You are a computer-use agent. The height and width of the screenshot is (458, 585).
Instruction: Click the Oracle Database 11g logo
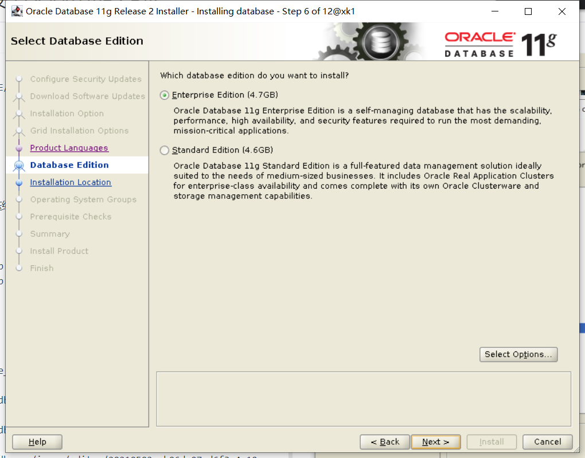pos(501,44)
